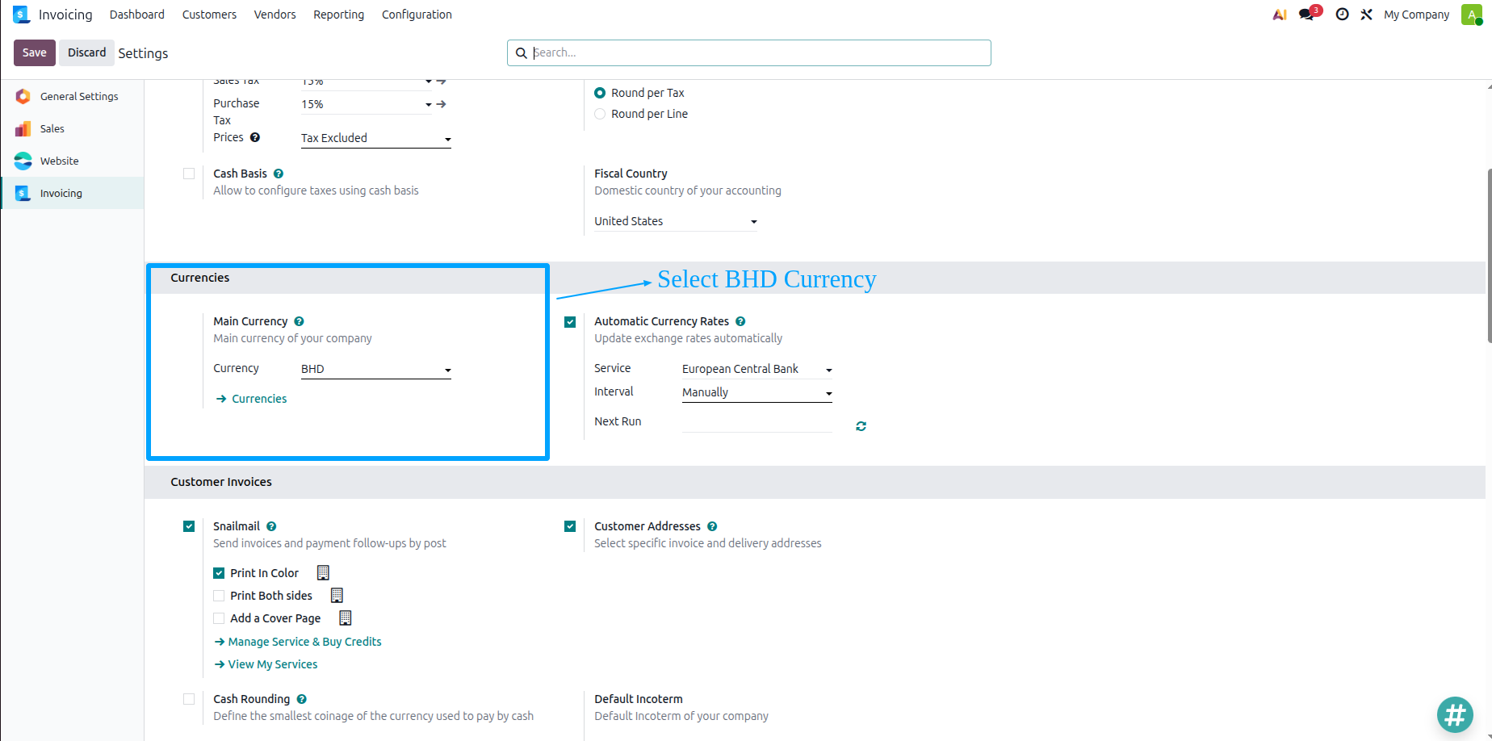Click the search magnifier icon

click(522, 53)
